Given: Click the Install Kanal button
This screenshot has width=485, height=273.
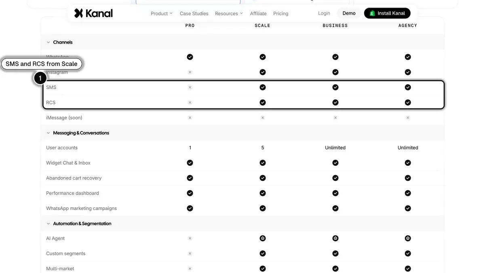Looking at the screenshot, I should [x=387, y=13].
